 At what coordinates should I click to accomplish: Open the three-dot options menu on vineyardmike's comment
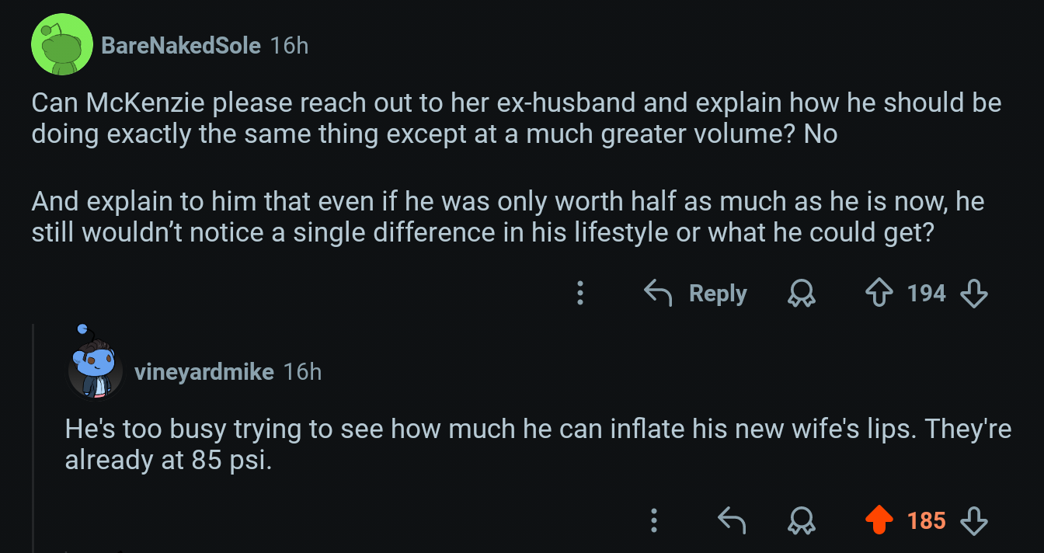(654, 520)
